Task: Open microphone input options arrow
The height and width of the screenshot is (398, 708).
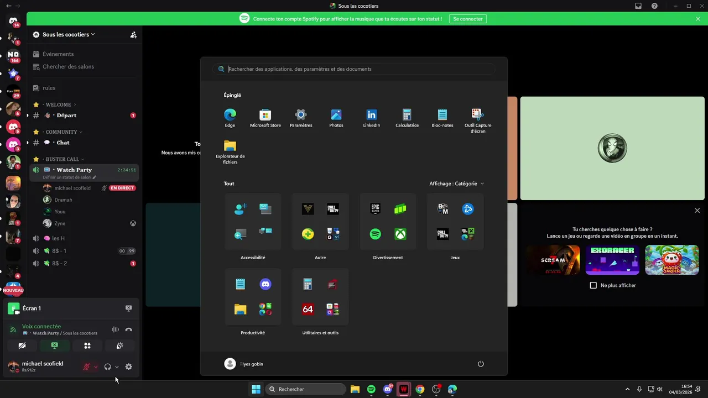Action: click(96, 366)
